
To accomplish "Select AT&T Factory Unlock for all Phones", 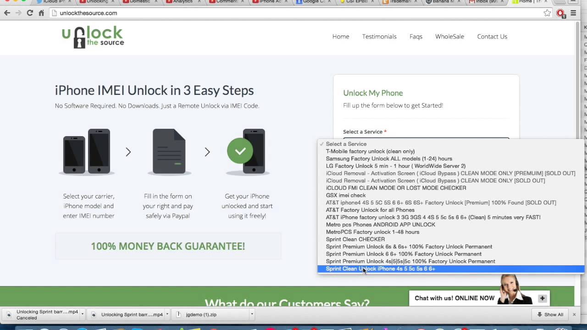I will [451, 210].
